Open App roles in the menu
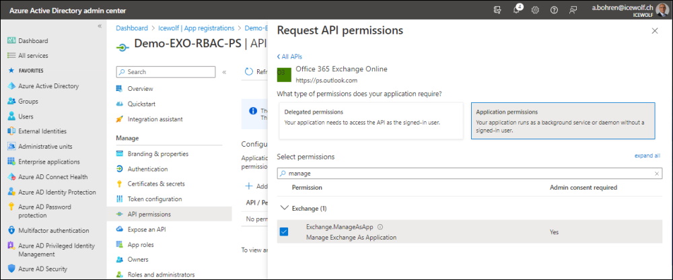This screenshot has height=280, width=673. click(141, 244)
